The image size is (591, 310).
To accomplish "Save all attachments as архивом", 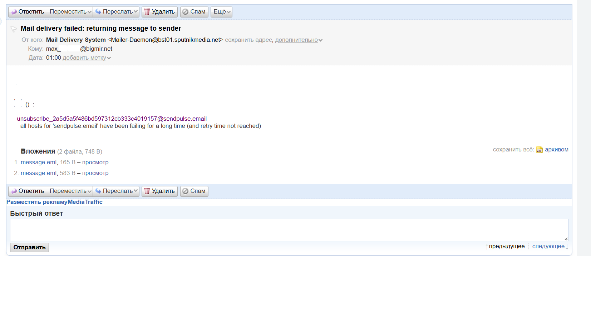I will point(556,150).
